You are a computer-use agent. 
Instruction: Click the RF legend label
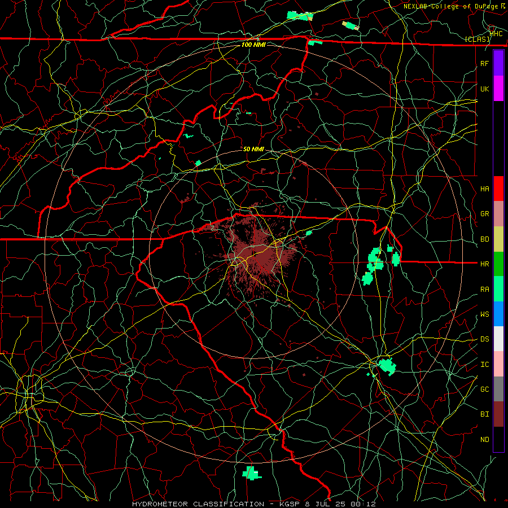coord(484,63)
